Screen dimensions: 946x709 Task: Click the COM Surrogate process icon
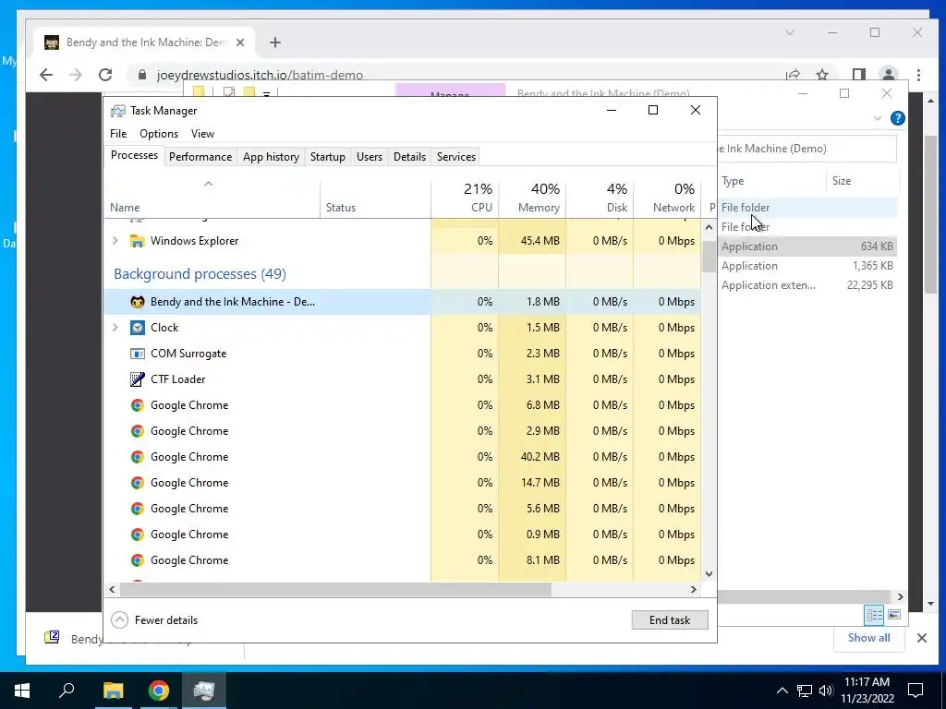(x=138, y=354)
